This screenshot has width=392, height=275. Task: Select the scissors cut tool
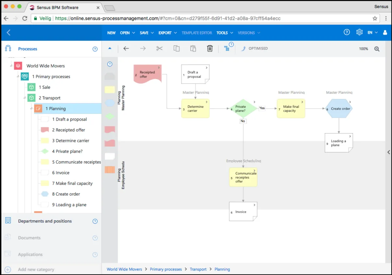(x=159, y=49)
